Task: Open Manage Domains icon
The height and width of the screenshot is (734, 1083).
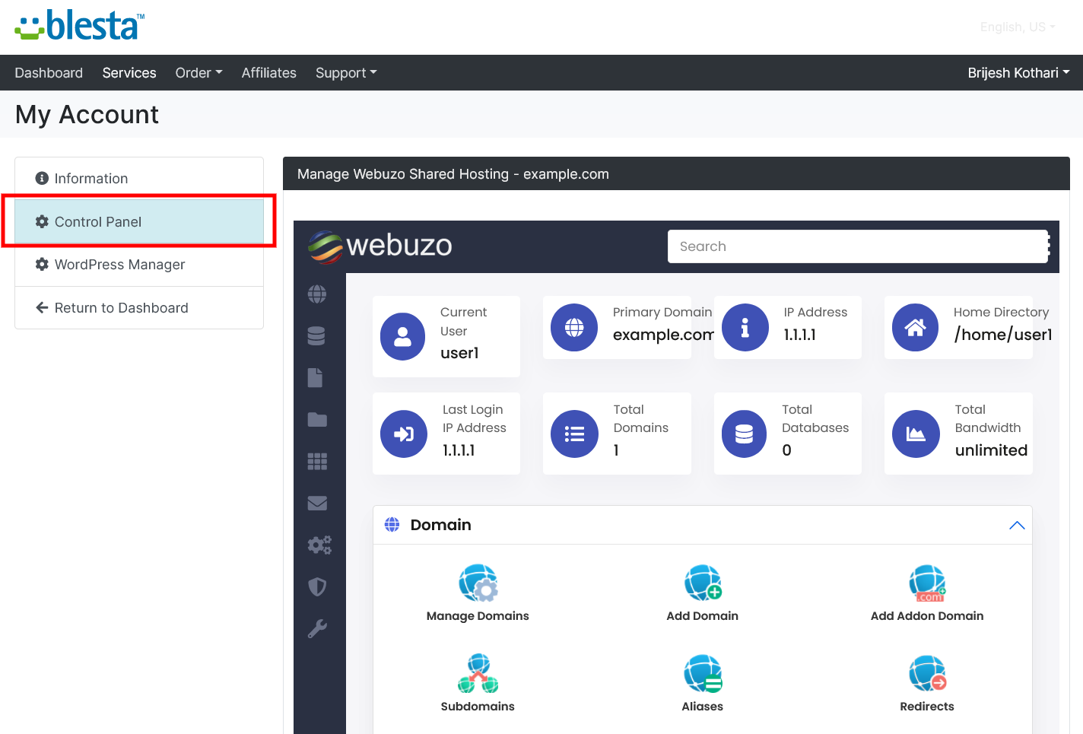Action: click(x=478, y=583)
